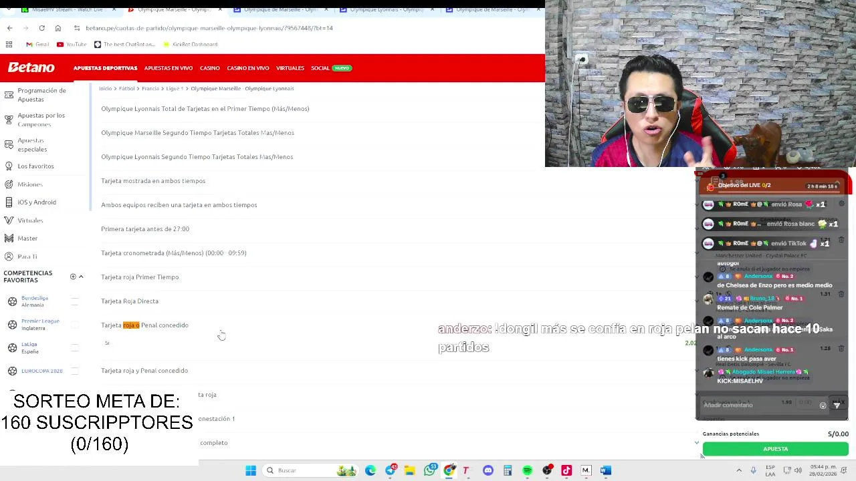Click the green APUESTA button
856x481 pixels.
[775, 449]
